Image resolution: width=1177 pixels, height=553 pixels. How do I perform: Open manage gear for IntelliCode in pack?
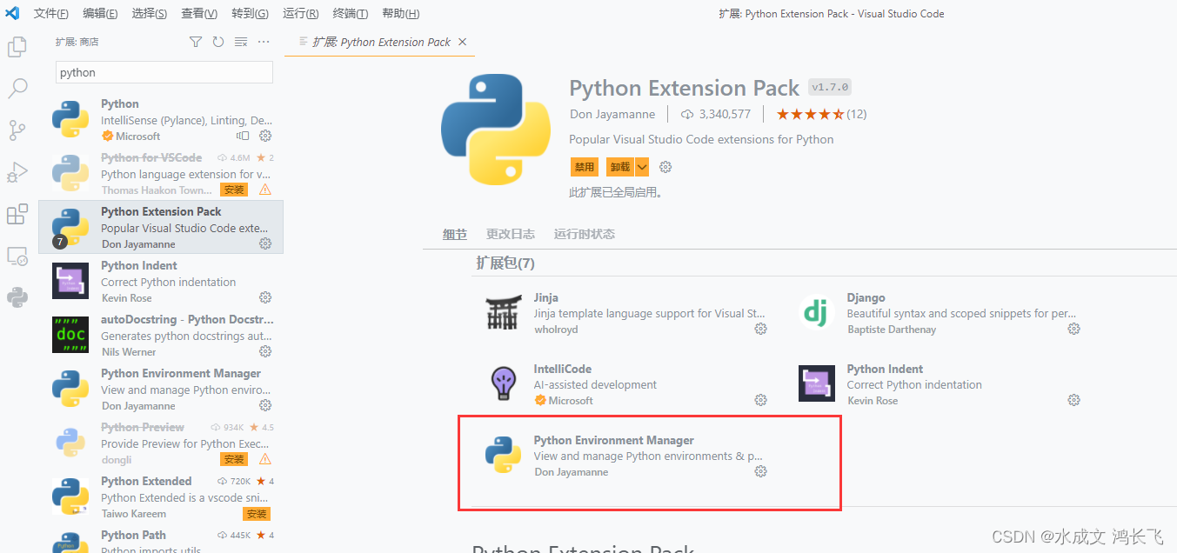pyautogui.click(x=760, y=400)
